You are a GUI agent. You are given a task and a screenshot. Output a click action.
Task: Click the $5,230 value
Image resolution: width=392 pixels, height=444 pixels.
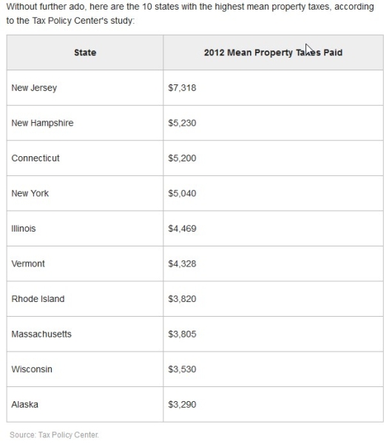click(182, 123)
